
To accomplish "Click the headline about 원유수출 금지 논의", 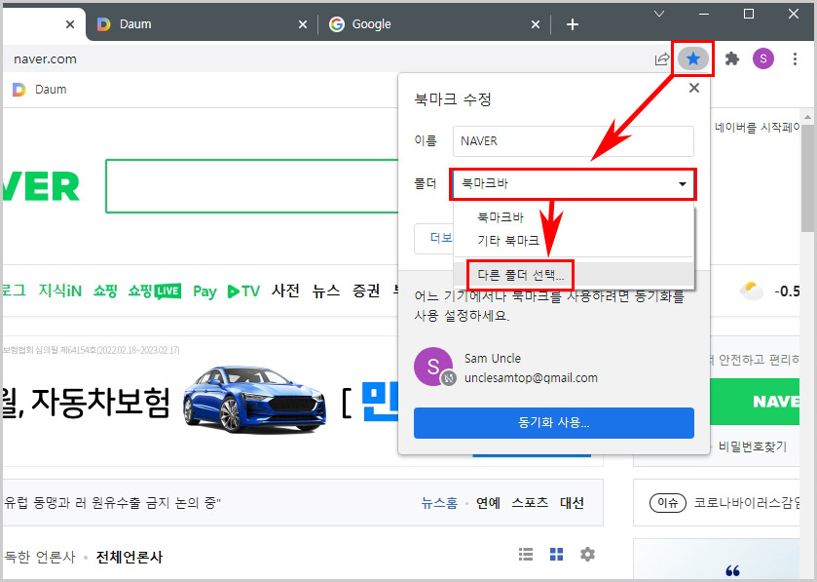I will coord(112,503).
